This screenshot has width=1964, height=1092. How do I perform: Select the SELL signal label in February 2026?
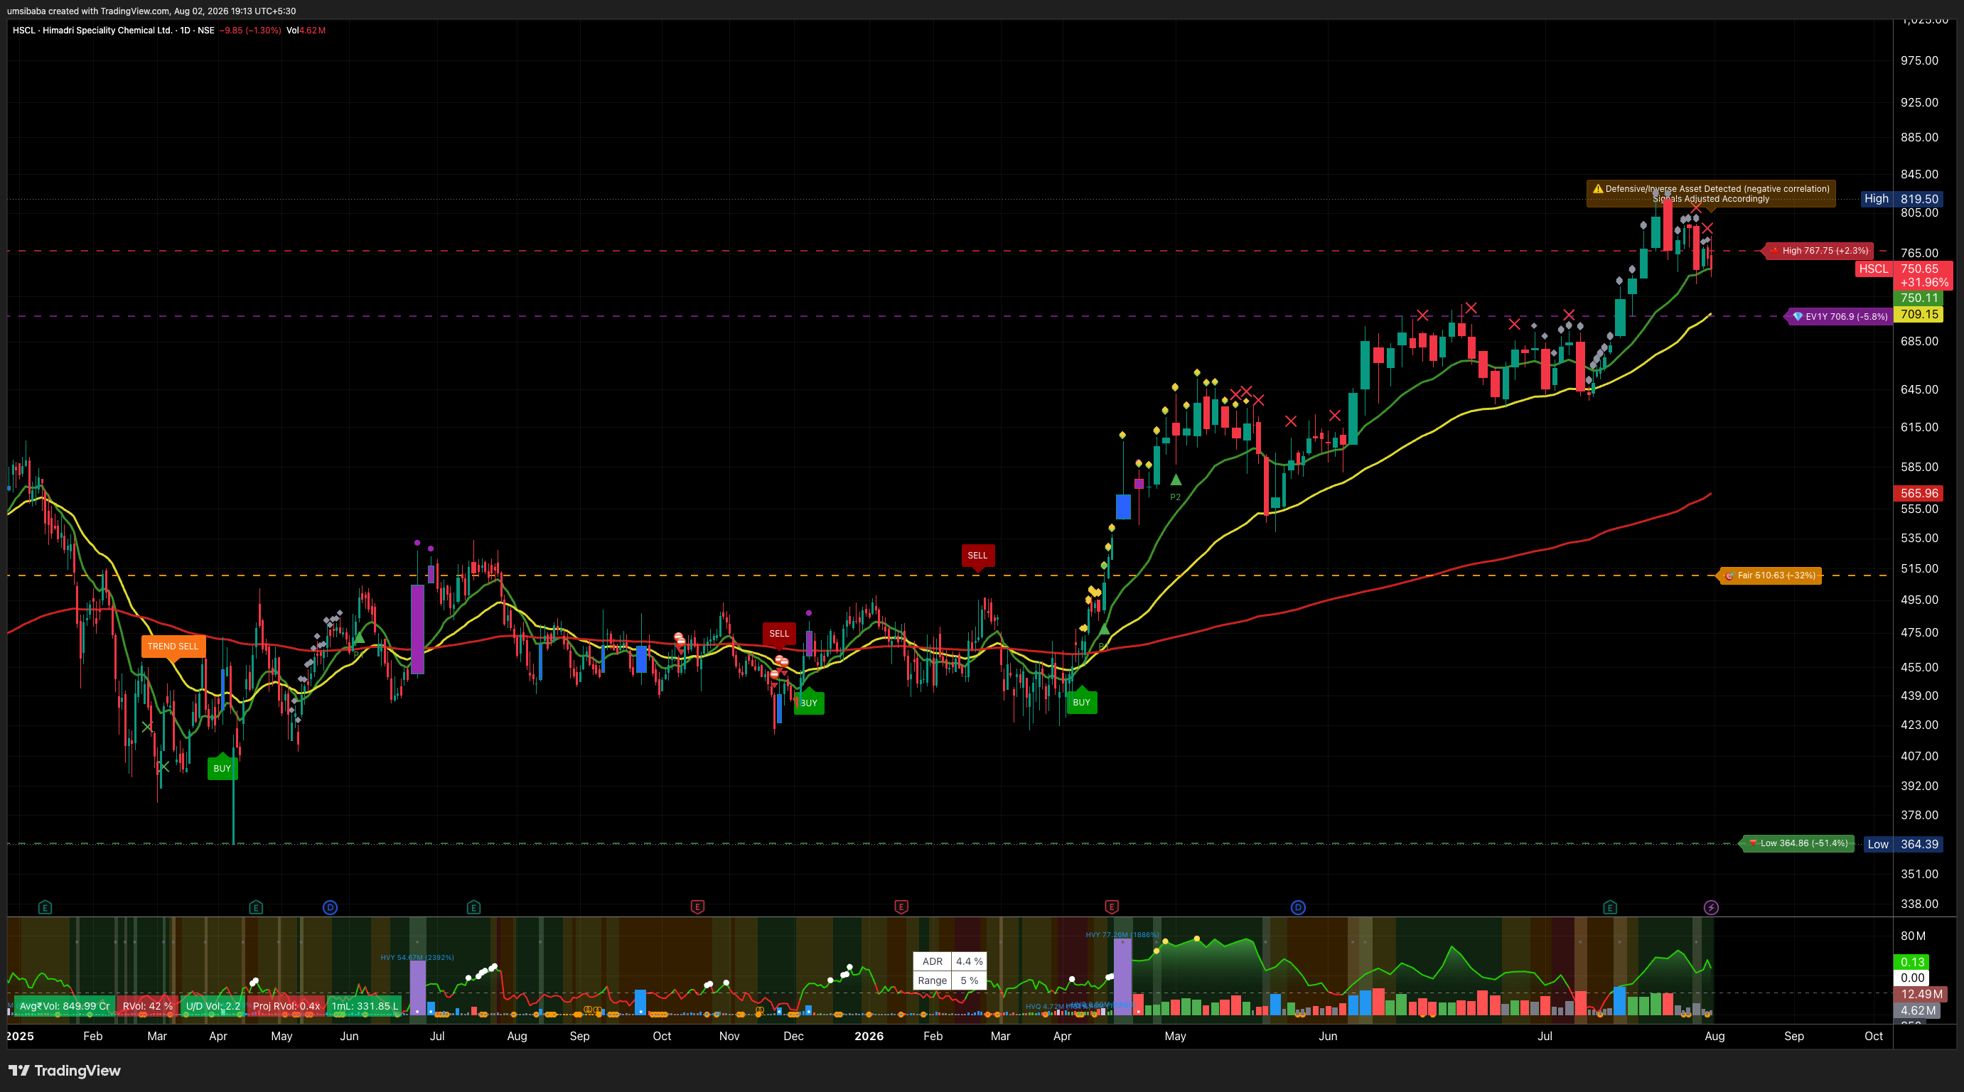coord(977,556)
